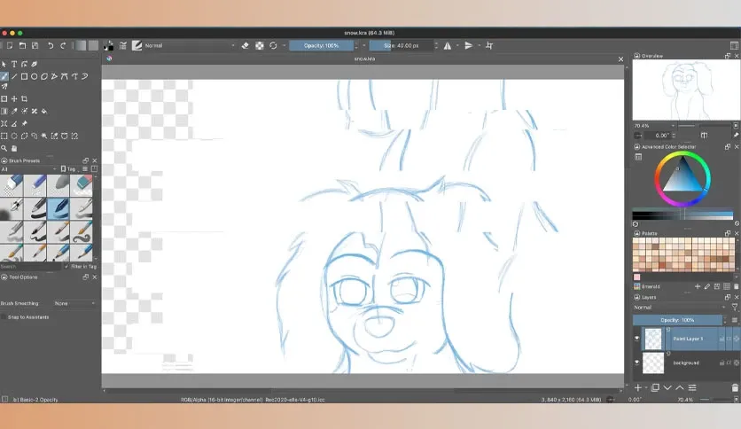Select the Color Sampler eyedropper tool
741x429 pixels.
click(14, 111)
